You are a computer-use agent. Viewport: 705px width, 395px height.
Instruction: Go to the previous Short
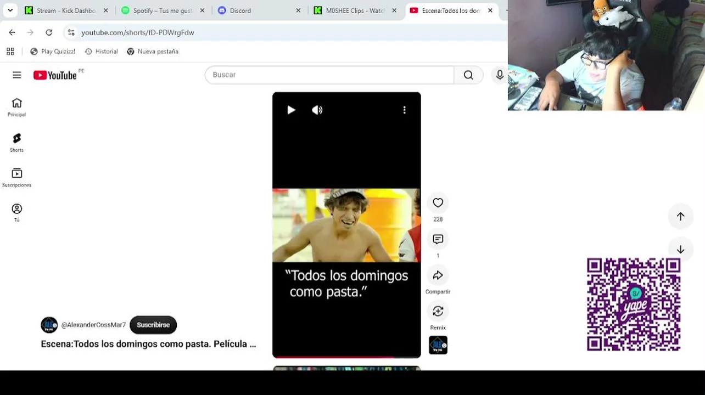pos(680,216)
